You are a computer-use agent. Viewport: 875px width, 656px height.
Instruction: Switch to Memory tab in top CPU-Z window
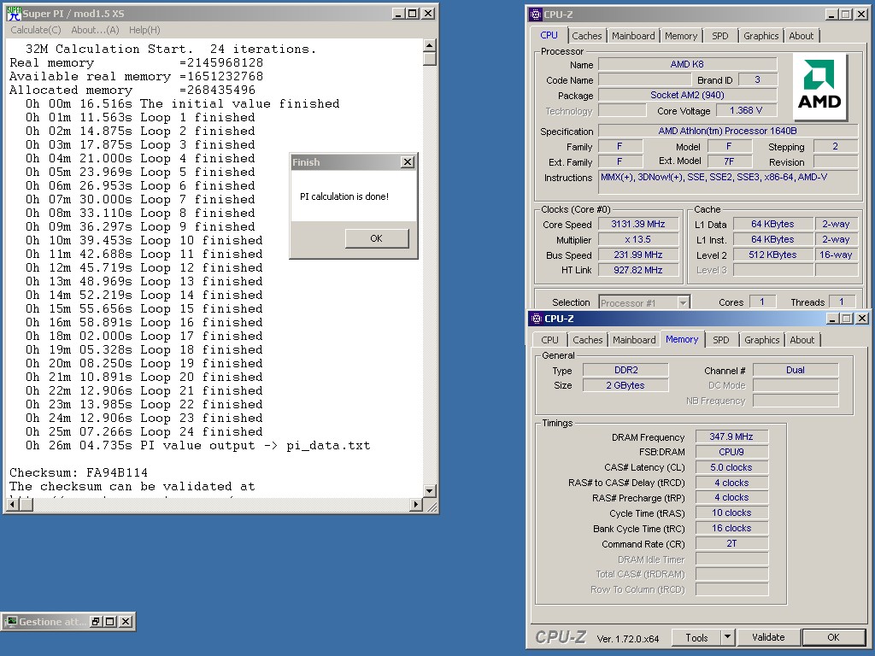pos(681,36)
